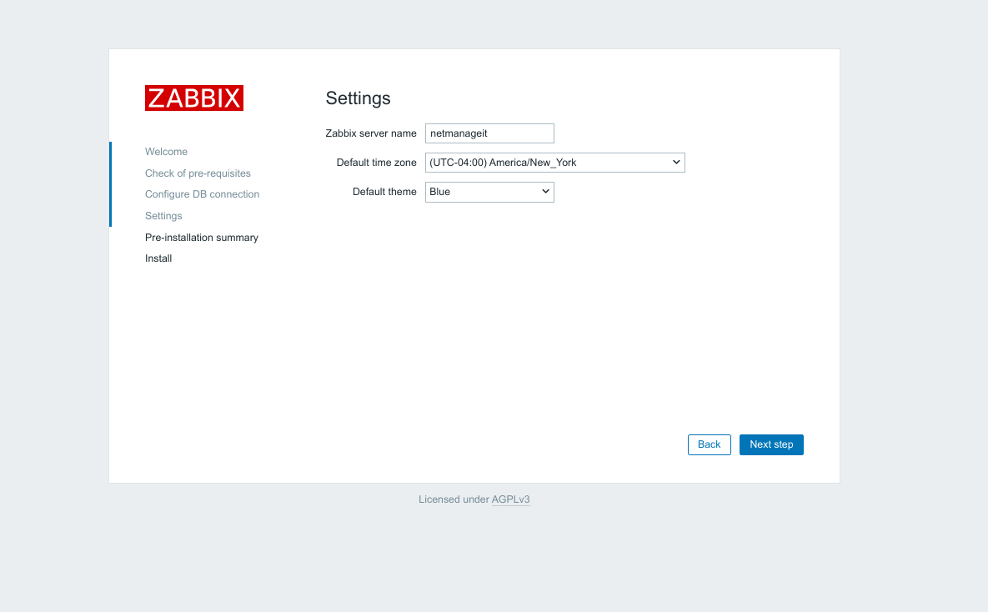Select the Install step in sidebar

click(x=158, y=258)
